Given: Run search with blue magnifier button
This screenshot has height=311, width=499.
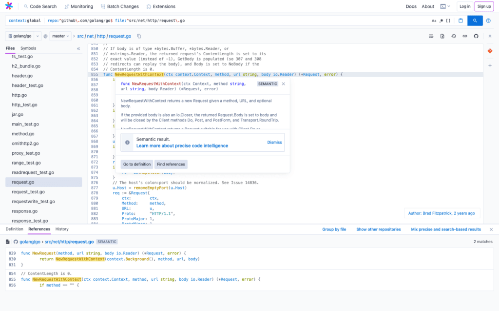Looking at the screenshot, I should (475, 21).
